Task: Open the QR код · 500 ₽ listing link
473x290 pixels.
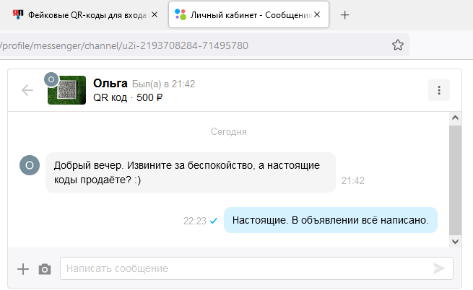Action: pyautogui.click(x=128, y=97)
